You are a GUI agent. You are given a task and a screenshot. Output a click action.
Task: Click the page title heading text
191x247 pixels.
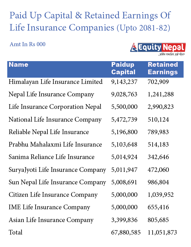90,21
